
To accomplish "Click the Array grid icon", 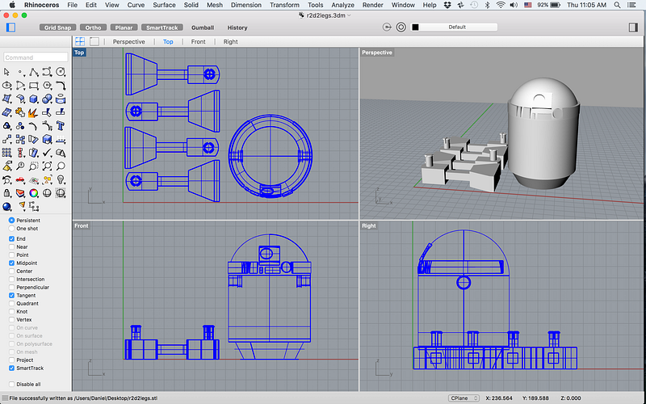I will pos(6,153).
